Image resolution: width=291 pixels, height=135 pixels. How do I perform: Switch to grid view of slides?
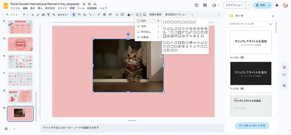6,129
